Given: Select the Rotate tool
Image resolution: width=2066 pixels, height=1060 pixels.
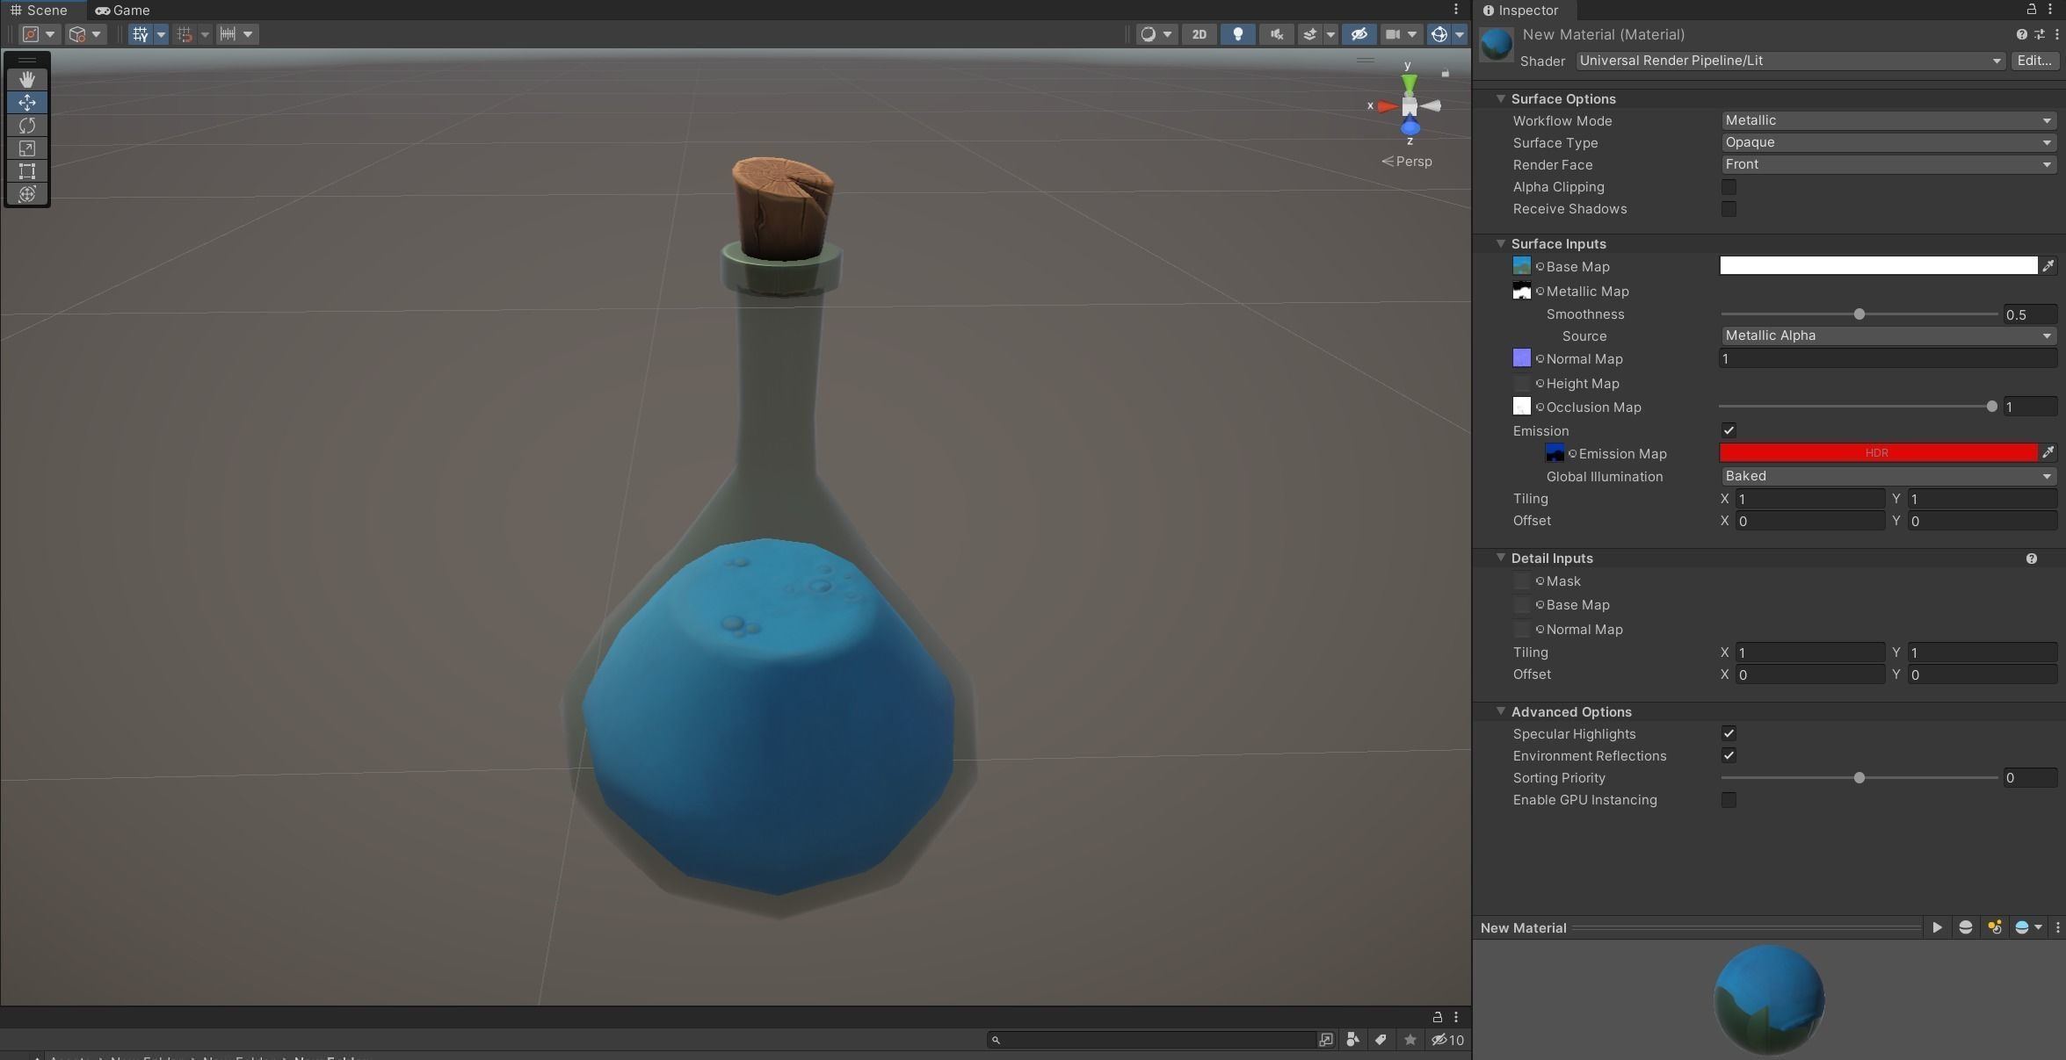Looking at the screenshot, I should pyautogui.click(x=27, y=125).
